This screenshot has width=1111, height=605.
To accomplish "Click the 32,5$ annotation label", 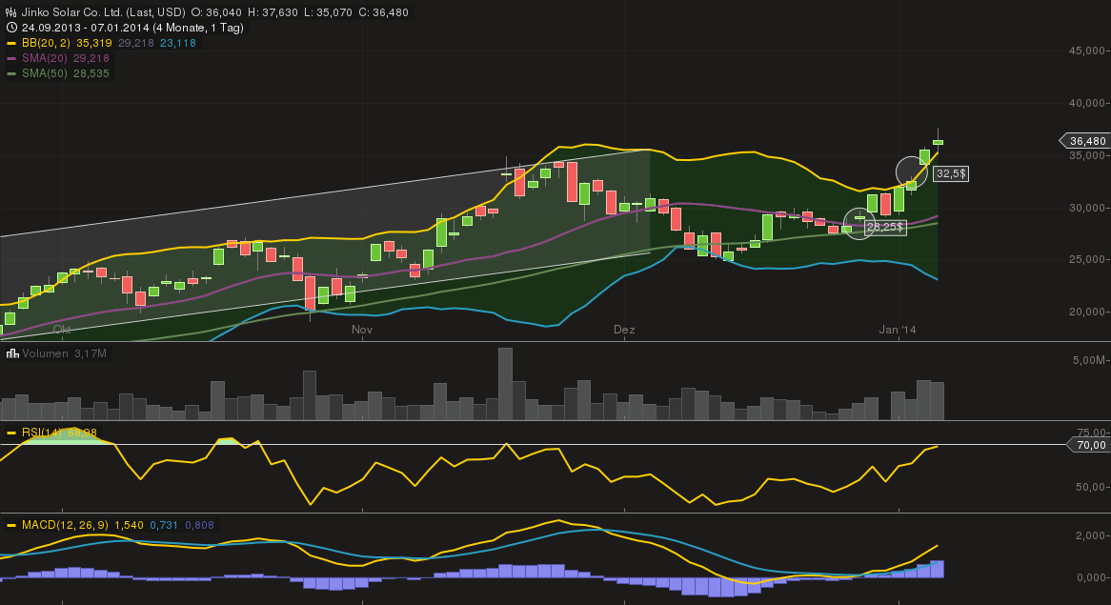I will [951, 173].
